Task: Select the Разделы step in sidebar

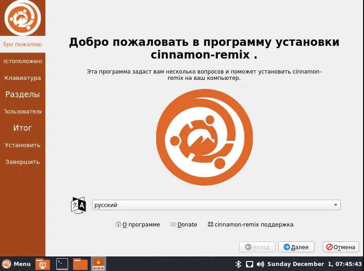Action: [23, 94]
